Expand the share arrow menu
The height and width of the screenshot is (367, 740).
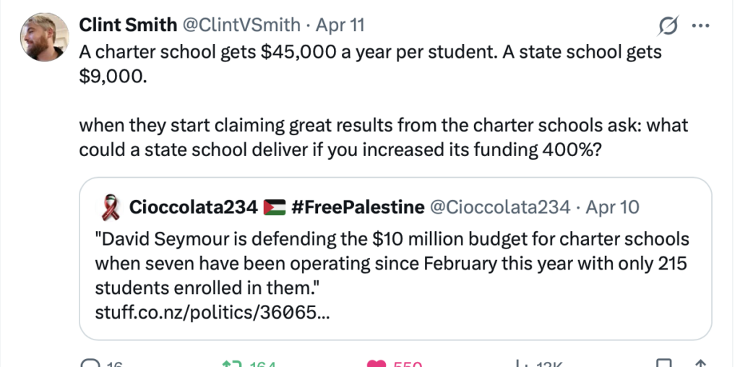700,363
